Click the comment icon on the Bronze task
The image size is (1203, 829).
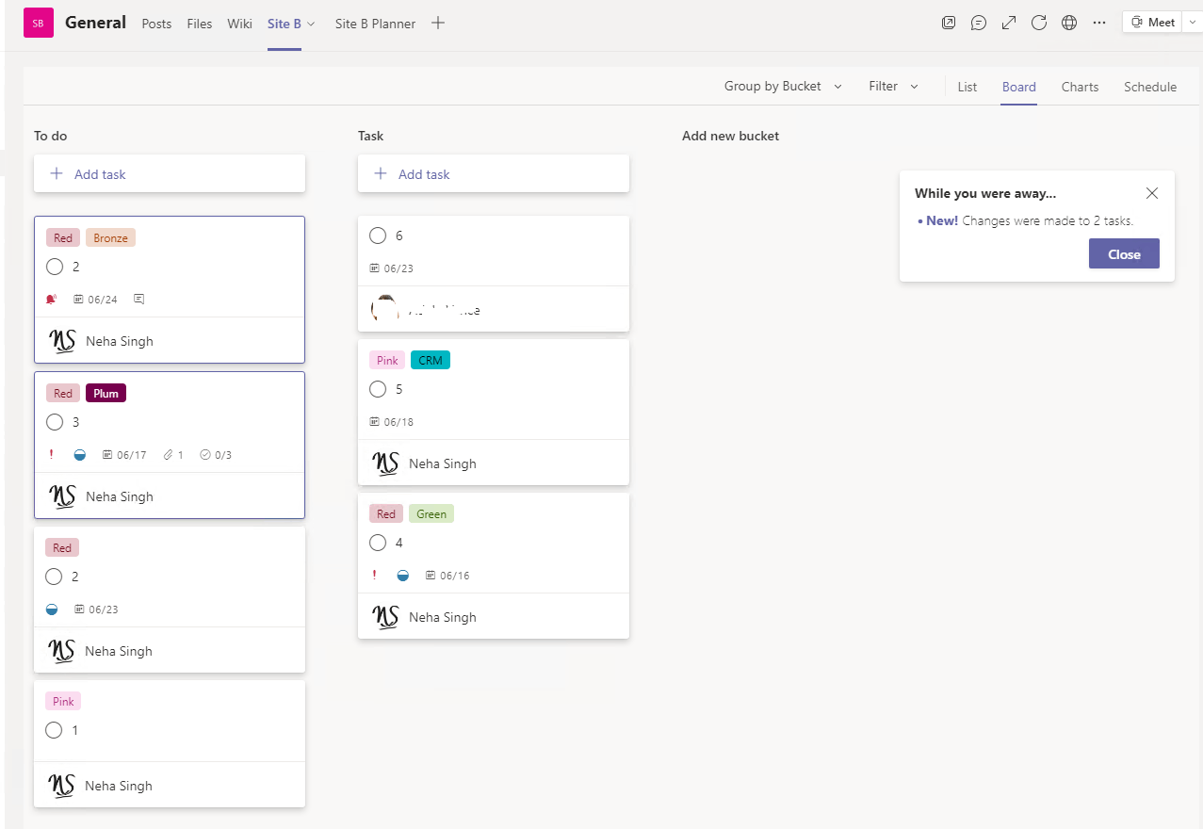click(x=139, y=300)
